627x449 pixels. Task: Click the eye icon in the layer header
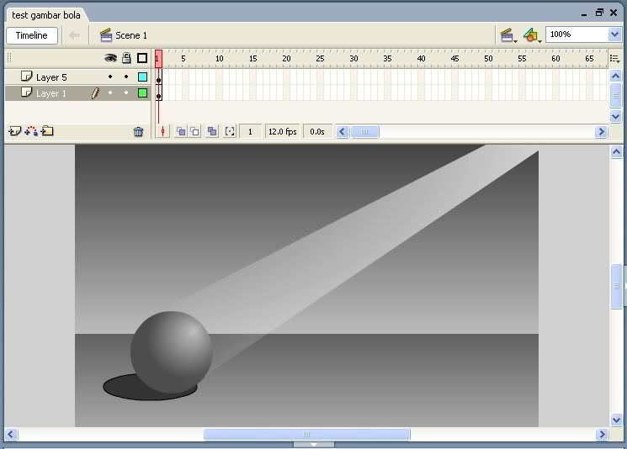click(110, 58)
